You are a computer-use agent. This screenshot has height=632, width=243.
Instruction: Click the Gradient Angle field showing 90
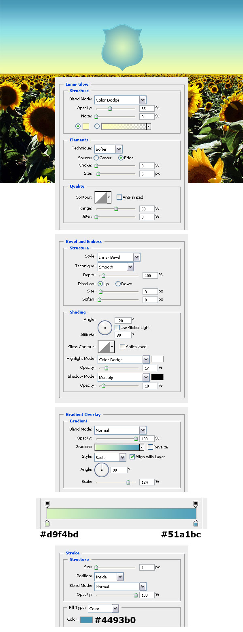119,470
